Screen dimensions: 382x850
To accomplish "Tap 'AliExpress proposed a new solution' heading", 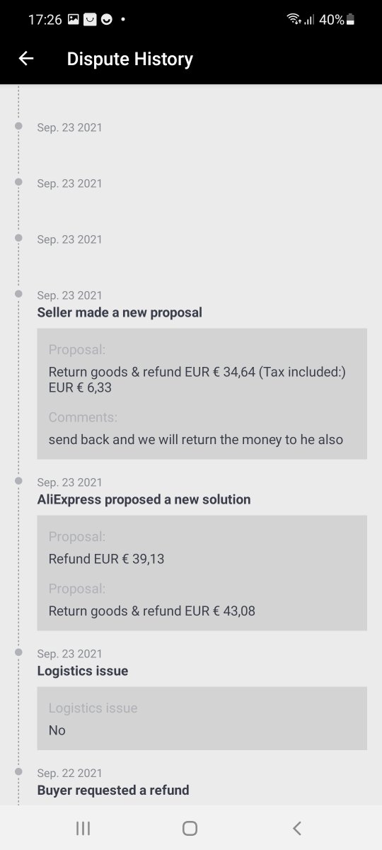I will 144,499.
